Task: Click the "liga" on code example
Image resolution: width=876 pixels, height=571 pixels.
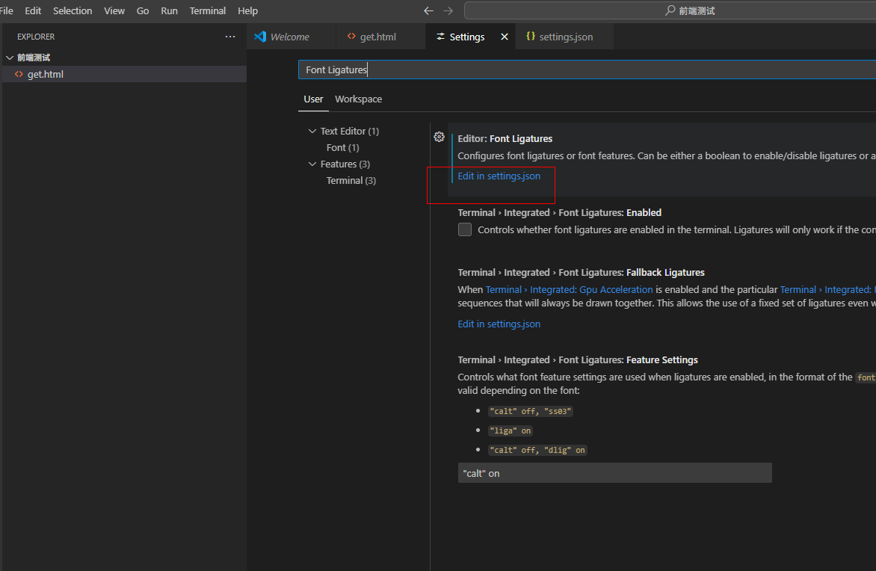Action: pos(510,430)
